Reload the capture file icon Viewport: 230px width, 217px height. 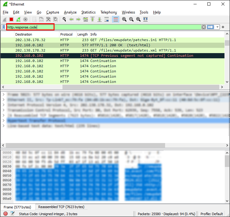[x=55, y=19]
